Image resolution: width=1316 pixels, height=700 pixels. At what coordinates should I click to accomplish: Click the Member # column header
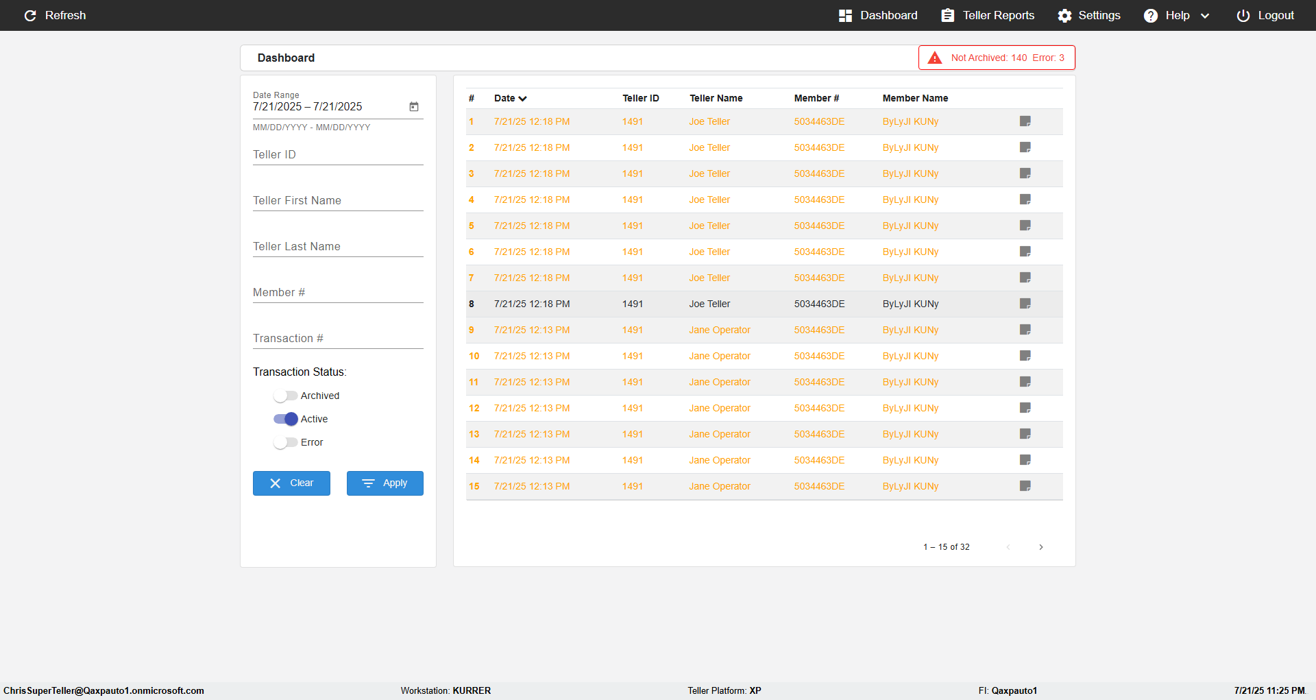[x=816, y=98]
